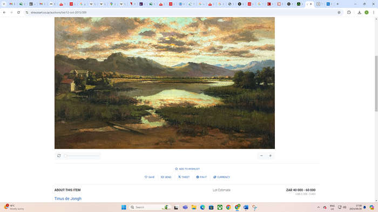Change the estimate currency via the Currency button

(x=221, y=177)
